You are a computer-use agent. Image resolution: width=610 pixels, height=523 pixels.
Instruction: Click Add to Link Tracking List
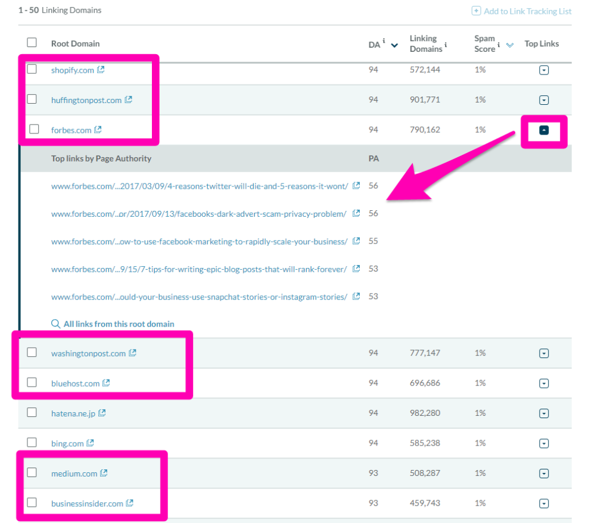click(521, 11)
